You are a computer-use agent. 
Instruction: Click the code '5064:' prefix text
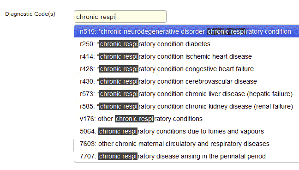click(88, 131)
